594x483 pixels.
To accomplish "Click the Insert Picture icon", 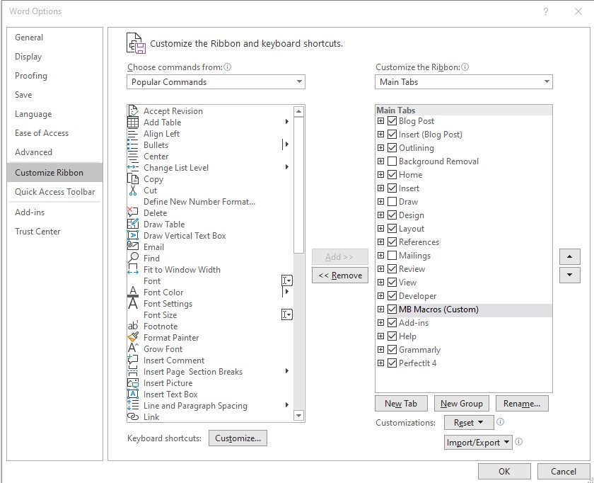I will pos(134,383).
